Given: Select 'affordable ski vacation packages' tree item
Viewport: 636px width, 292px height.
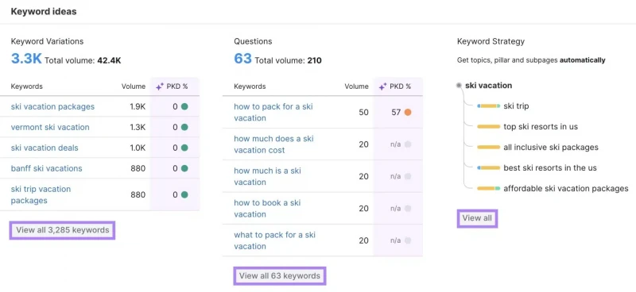Looking at the screenshot, I should pos(566,188).
